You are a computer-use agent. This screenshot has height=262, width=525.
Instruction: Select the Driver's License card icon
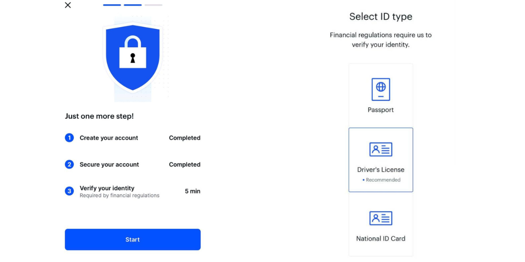pyautogui.click(x=381, y=149)
